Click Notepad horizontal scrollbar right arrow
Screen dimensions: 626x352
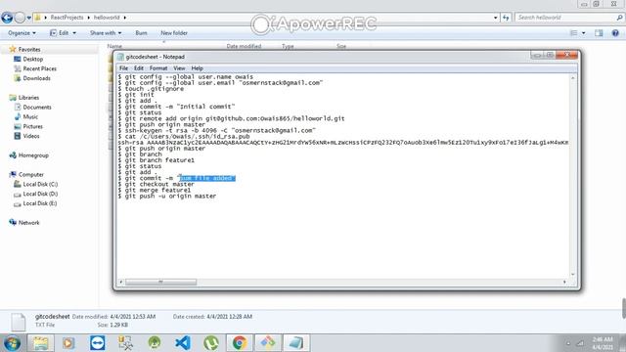pos(564,283)
